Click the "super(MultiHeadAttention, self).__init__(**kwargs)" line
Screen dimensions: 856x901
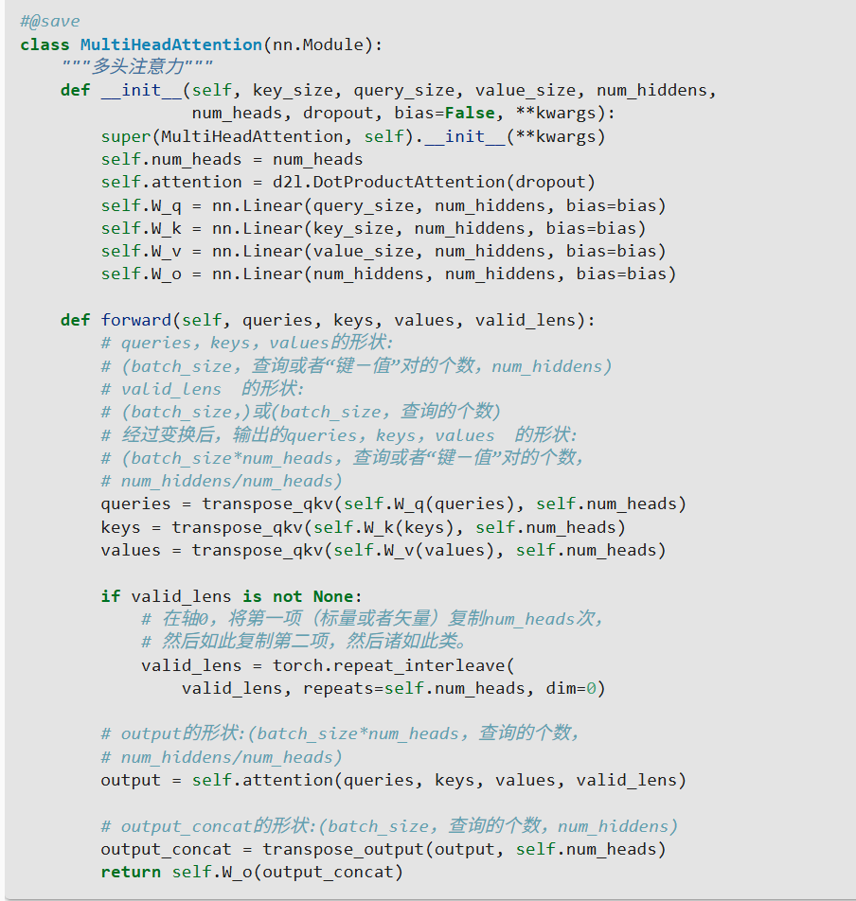point(353,136)
